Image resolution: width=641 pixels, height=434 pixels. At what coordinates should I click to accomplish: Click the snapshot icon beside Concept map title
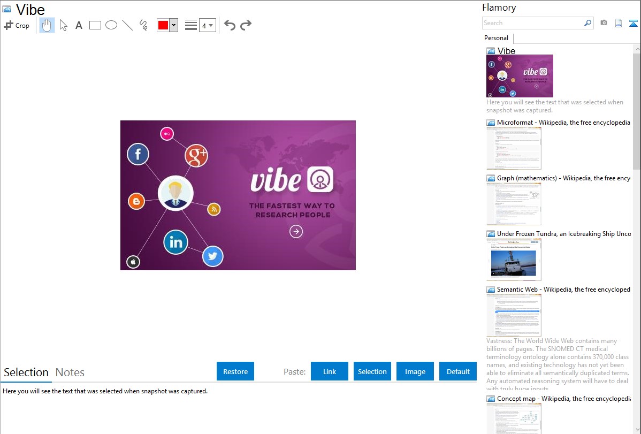click(x=491, y=399)
